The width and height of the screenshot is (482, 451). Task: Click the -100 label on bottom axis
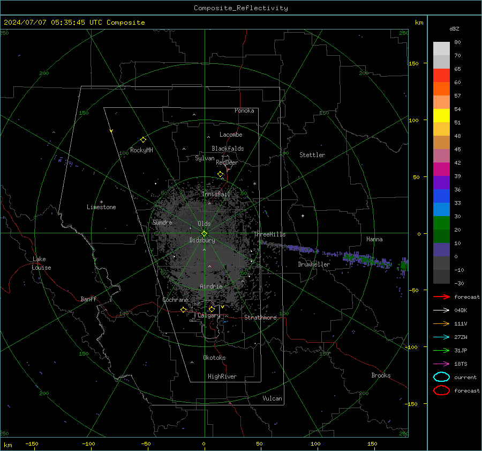coord(88,443)
